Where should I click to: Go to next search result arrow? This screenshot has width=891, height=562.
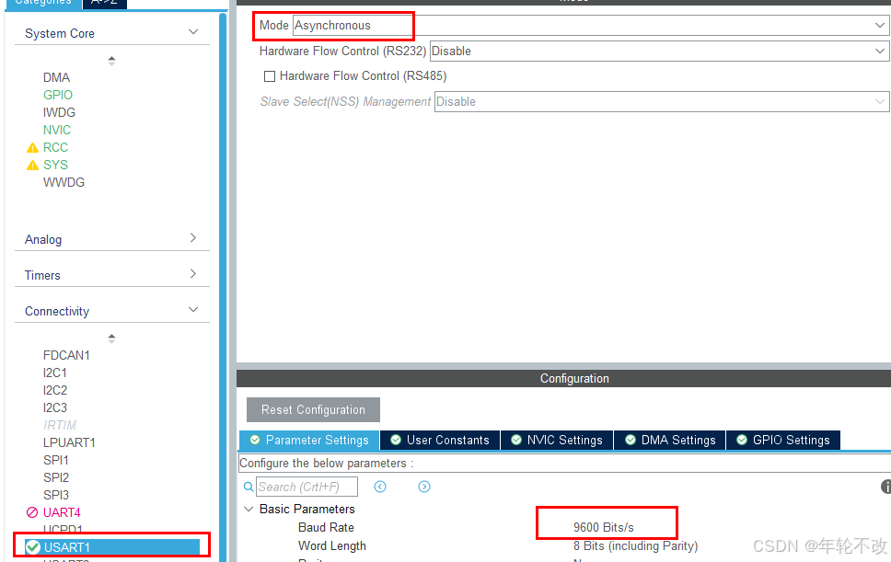[x=424, y=487]
